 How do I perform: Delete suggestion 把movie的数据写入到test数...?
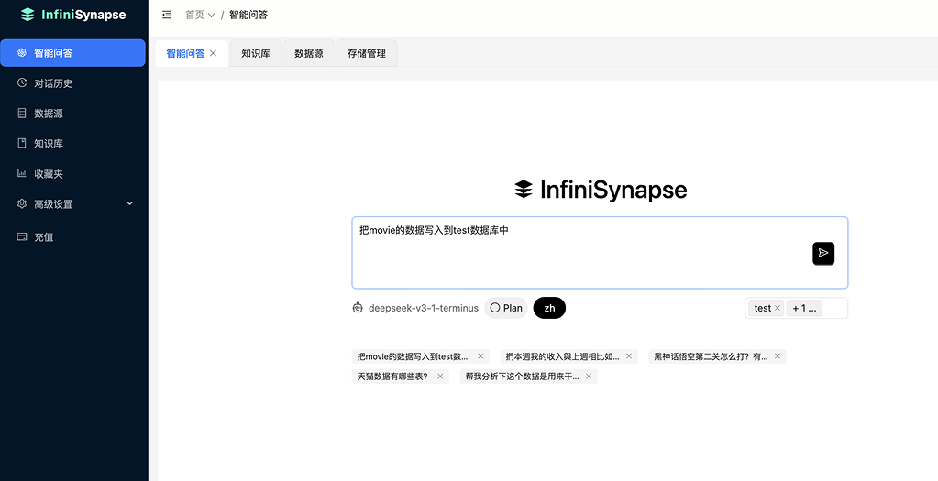(x=480, y=356)
